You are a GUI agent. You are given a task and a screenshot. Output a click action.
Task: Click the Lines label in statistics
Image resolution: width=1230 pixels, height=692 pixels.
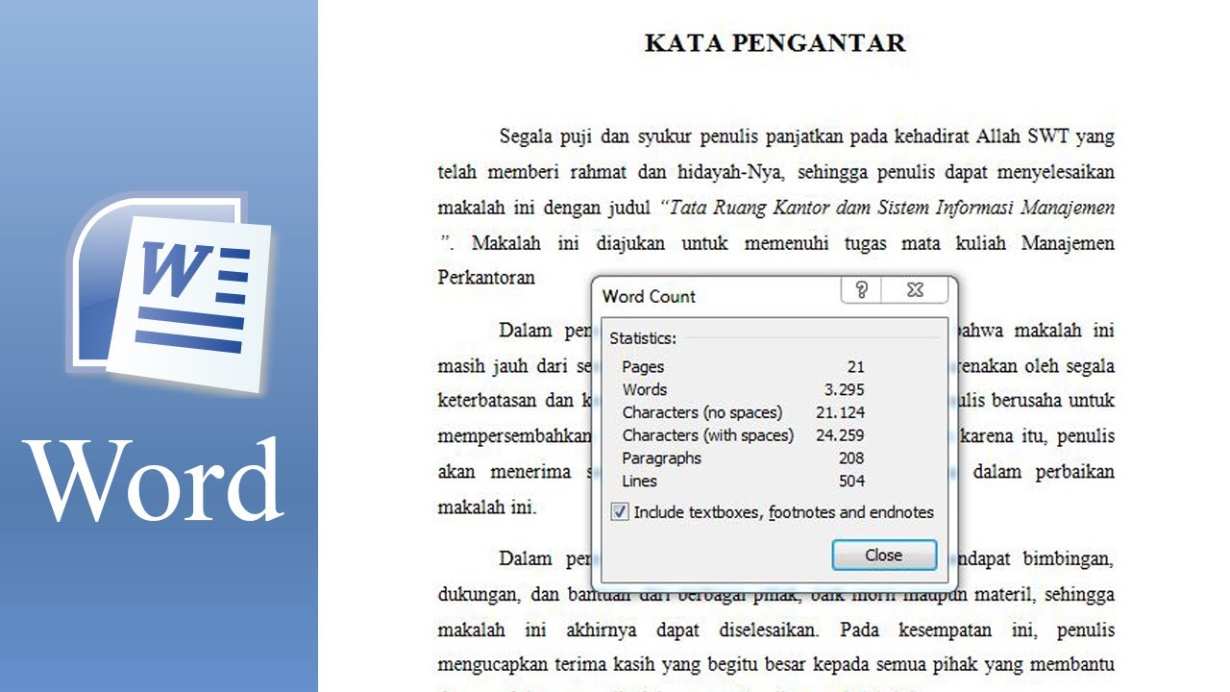(640, 482)
